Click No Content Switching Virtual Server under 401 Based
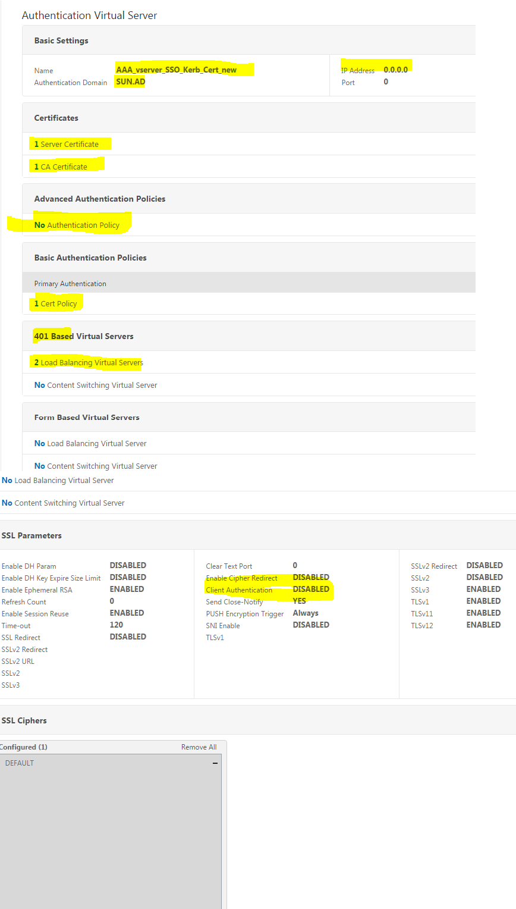This screenshot has width=516, height=909. tap(95, 385)
